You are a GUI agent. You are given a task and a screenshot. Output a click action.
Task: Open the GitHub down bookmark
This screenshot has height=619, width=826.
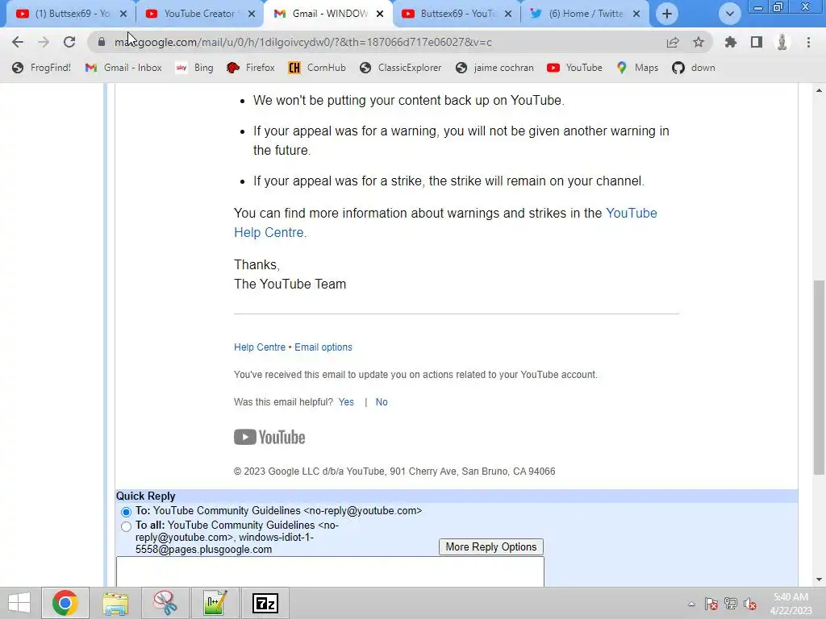pyautogui.click(x=694, y=68)
